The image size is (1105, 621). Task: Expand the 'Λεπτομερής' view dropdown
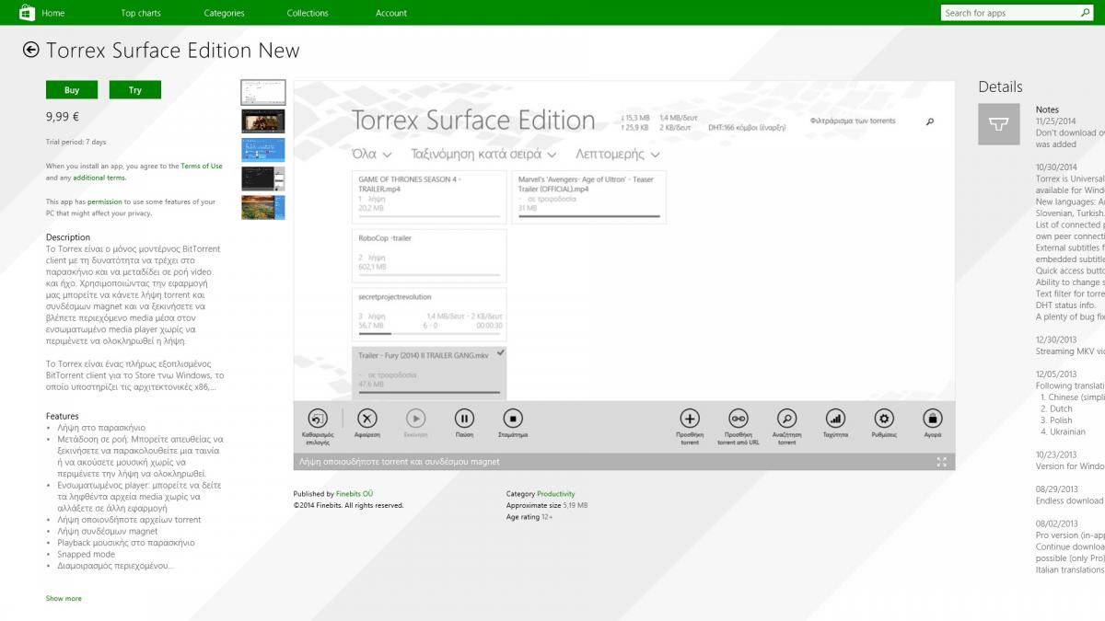click(x=617, y=154)
